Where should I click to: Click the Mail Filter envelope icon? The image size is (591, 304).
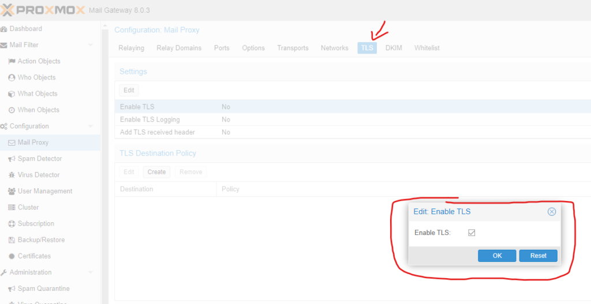pyautogui.click(x=4, y=45)
